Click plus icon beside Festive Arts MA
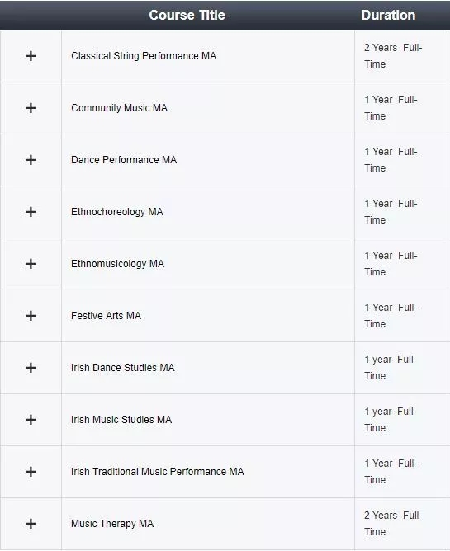Screen dimensions: 450x551 (x=31, y=316)
